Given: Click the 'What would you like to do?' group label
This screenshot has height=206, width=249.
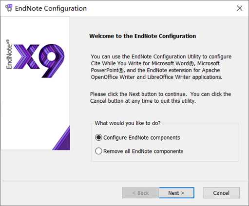Looking at the screenshot, I should pos(128,123).
